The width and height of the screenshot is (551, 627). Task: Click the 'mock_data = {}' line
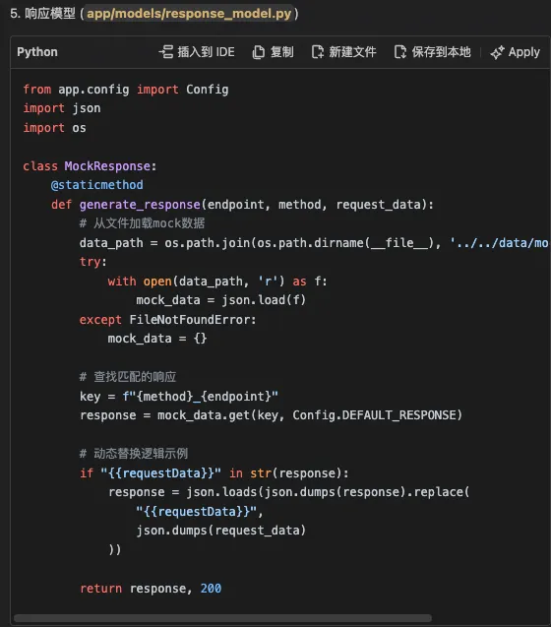pos(157,339)
